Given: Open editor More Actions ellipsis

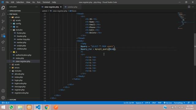Looking at the screenshot, I should [193, 7].
